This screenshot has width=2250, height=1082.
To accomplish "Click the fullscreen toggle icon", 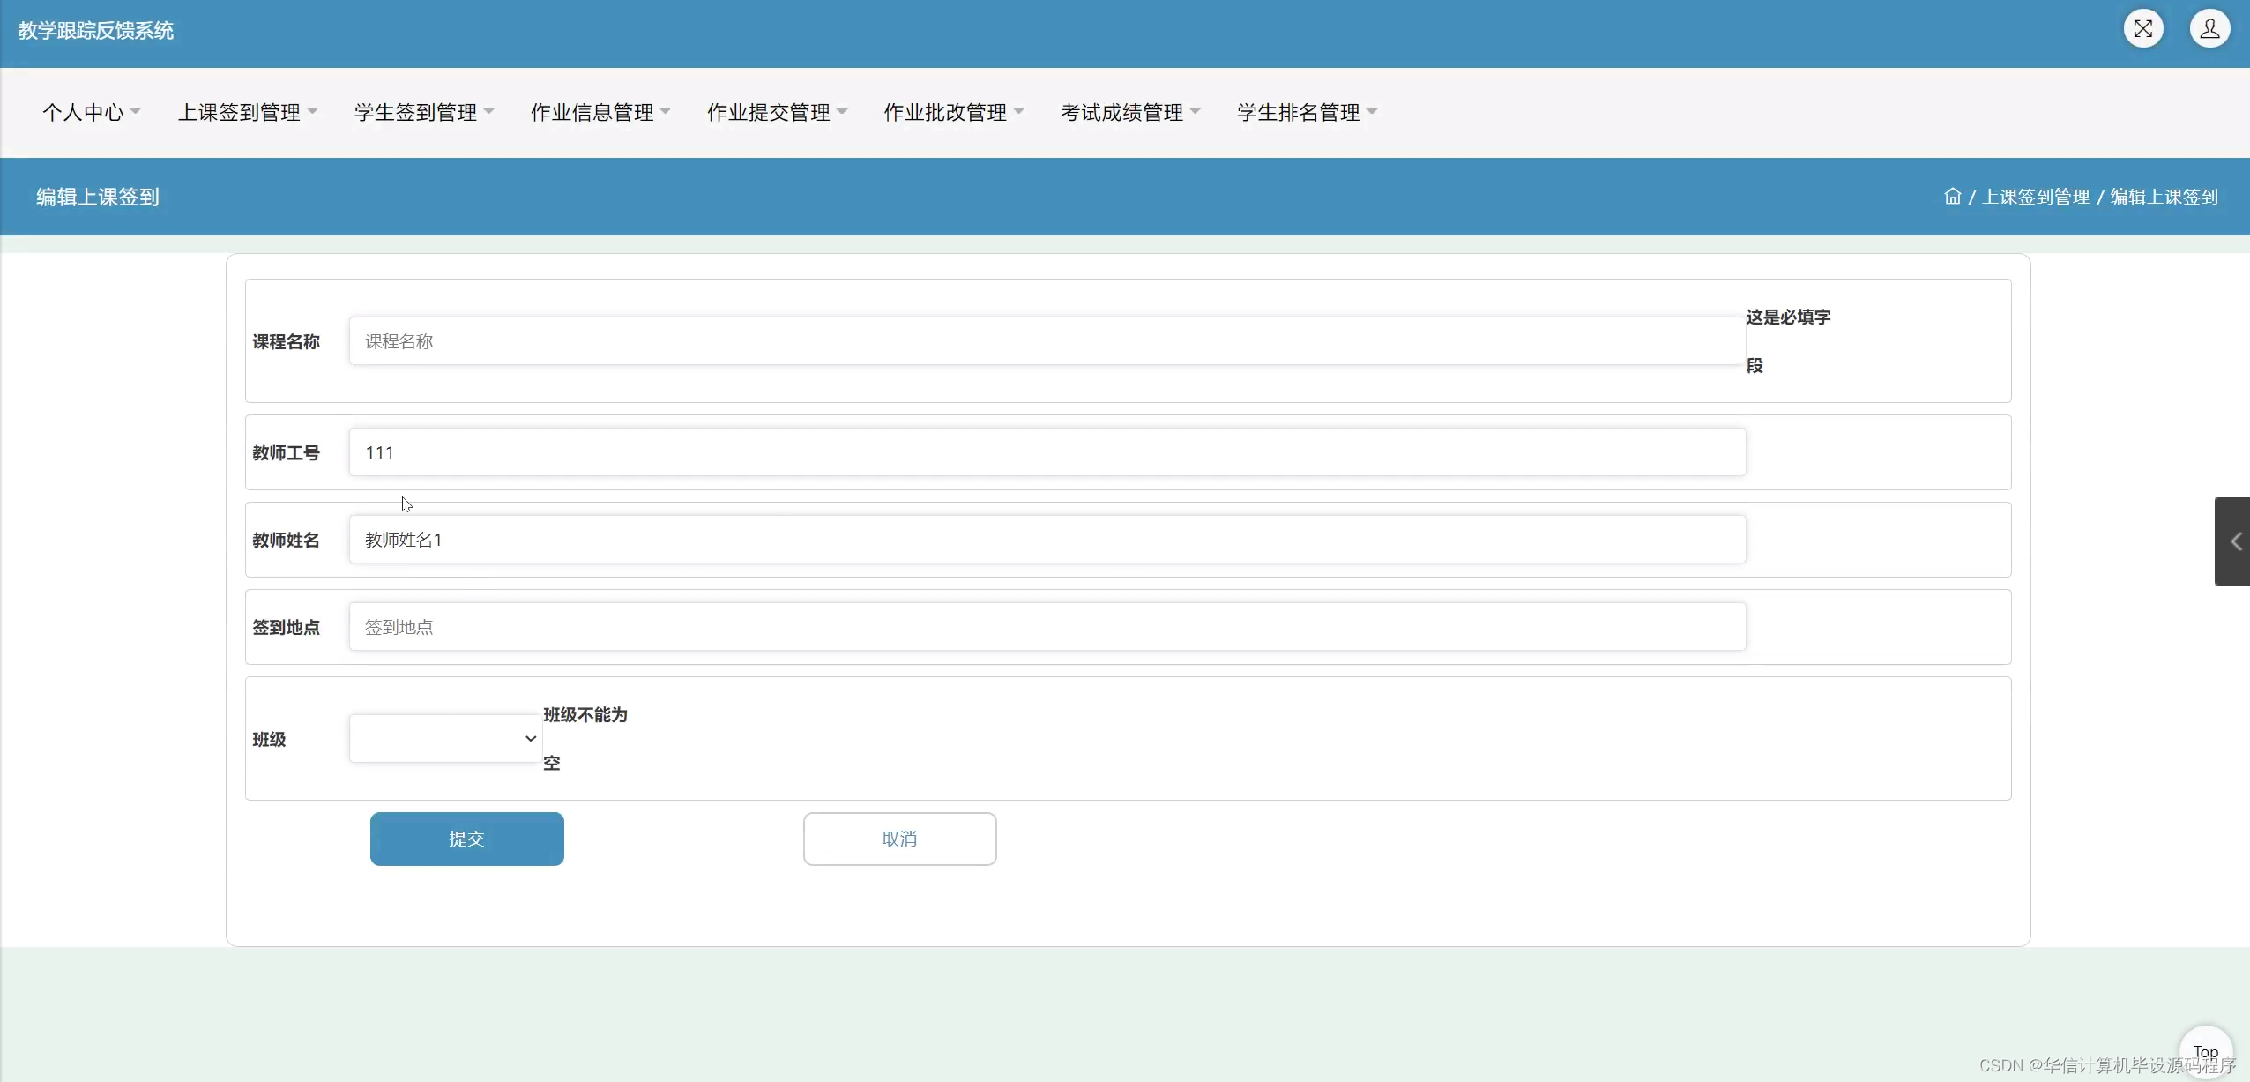I will [x=2142, y=29].
